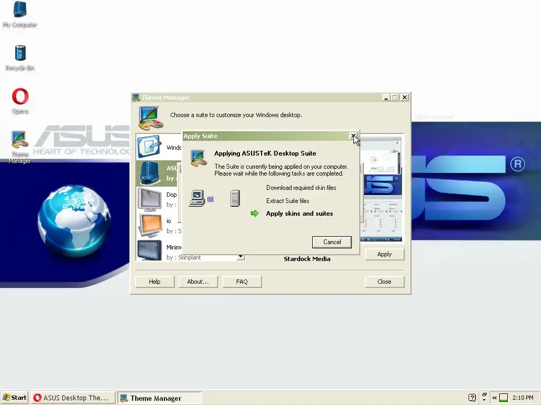This screenshot has width=541, height=405.
Task: Click 'Applying ASUSTeK Desktop Suite' heading
Action: [x=265, y=153]
